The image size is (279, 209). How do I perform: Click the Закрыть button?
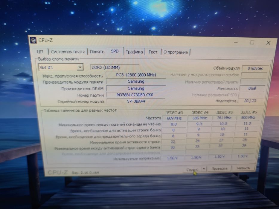pyautogui.click(x=243, y=168)
